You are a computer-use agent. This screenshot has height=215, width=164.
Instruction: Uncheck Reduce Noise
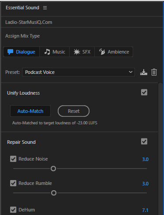(x=13, y=159)
